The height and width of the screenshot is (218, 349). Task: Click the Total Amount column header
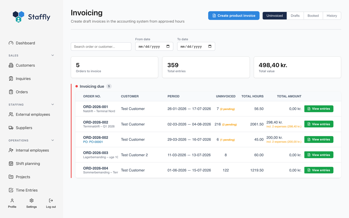(289, 96)
